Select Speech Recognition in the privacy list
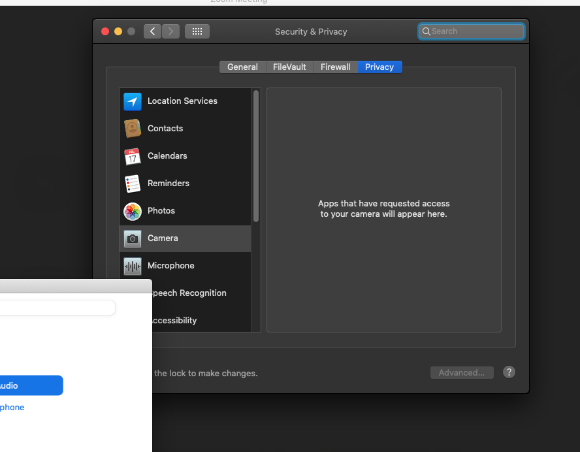The height and width of the screenshot is (452, 580). coord(201,293)
